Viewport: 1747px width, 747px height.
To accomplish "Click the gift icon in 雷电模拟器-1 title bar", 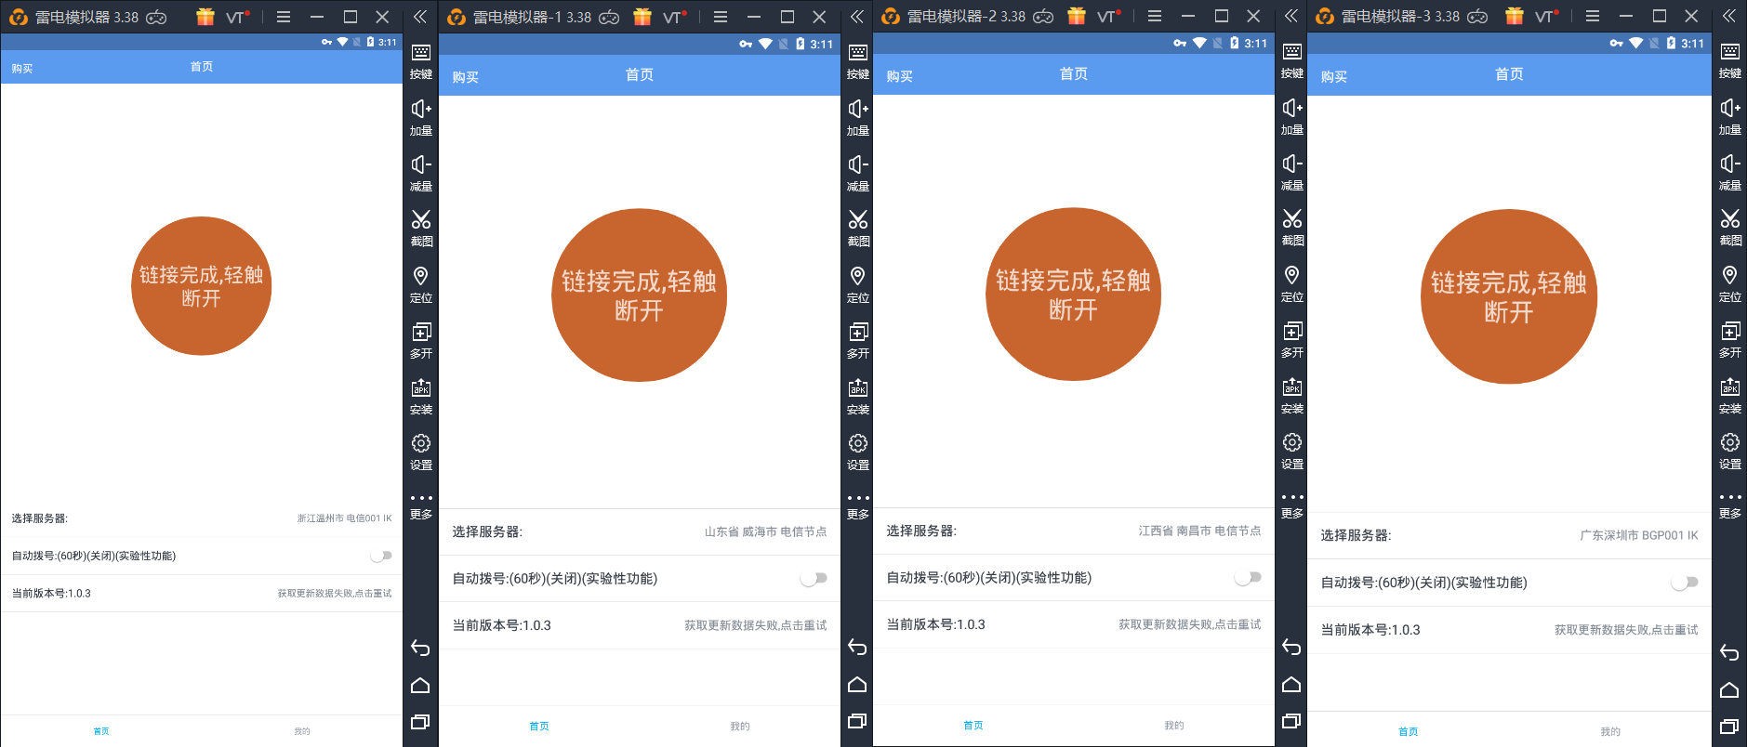I will click(x=642, y=17).
